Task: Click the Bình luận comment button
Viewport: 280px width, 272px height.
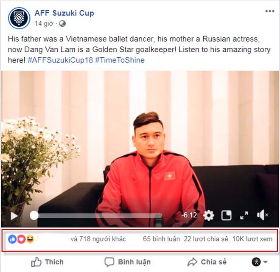Action: (128, 262)
